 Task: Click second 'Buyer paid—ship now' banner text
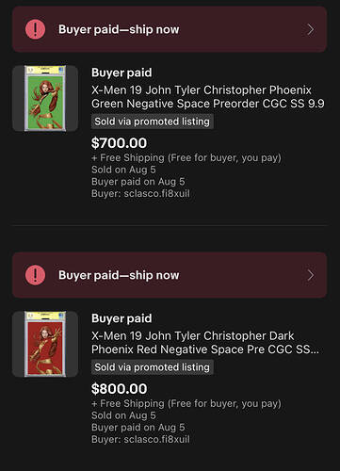(119, 275)
